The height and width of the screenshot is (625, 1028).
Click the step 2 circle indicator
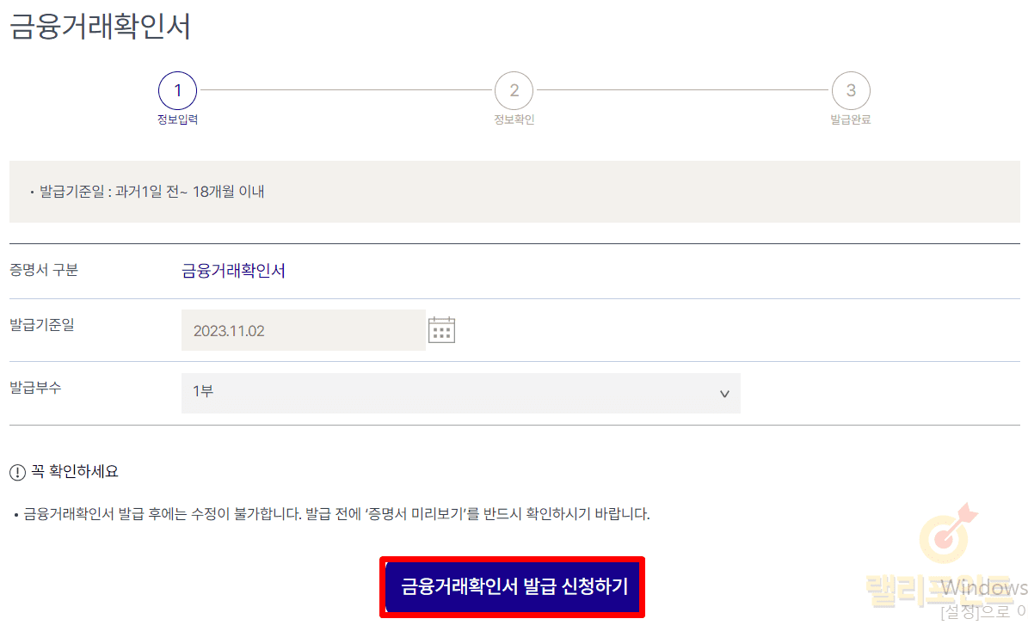tap(514, 90)
